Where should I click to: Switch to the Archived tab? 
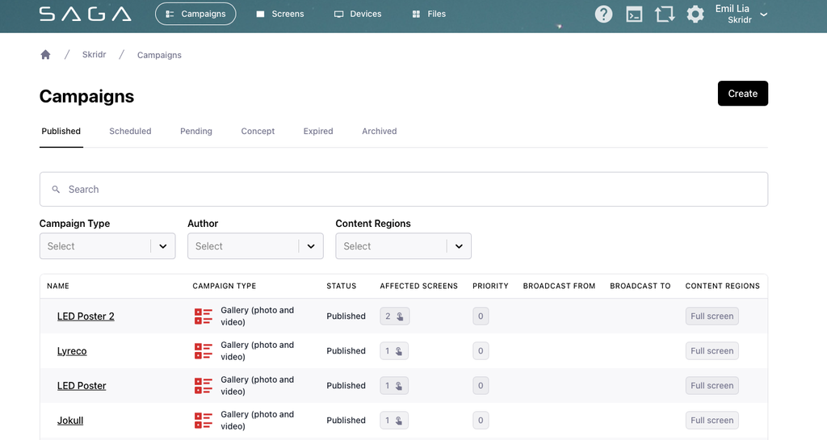click(x=380, y=132)
